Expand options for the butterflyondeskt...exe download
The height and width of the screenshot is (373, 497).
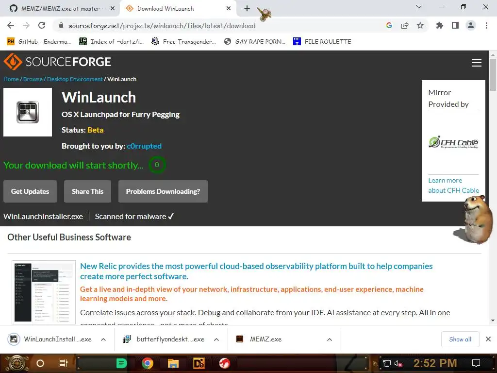(216, 339)
